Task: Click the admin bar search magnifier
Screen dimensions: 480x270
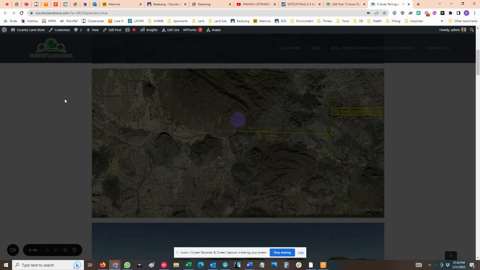Action: [x=472, y=30]
